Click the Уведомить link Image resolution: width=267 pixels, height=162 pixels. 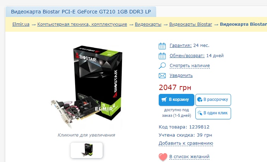click(x=181, y=76)
